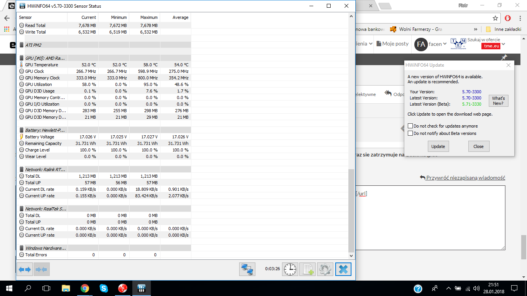
Task: Click into the forum message text box
Action: click(430, 218)
